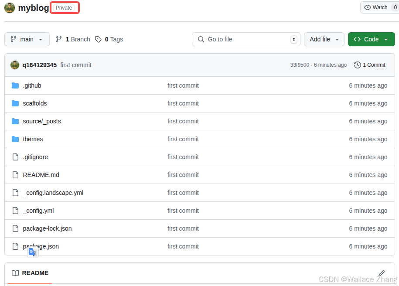Open the _config.landscape.yml file
399x286 pixels.
coord(53,193)
